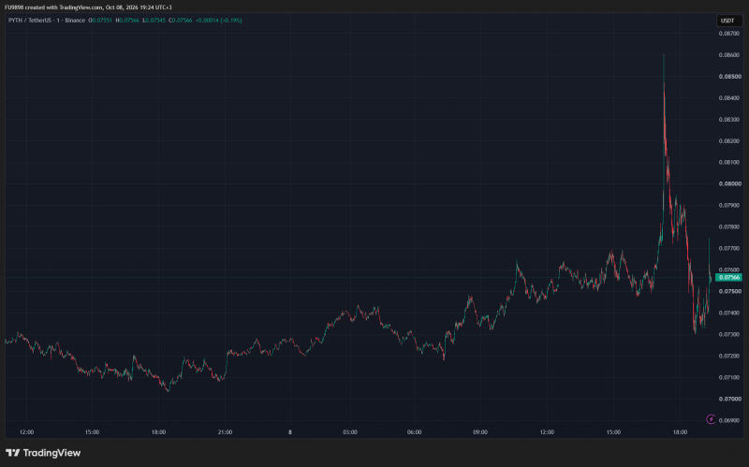Select the 0.08600 price axis label
The height and width of the screenshot is (467, 749).
click(x=730, y=55)
